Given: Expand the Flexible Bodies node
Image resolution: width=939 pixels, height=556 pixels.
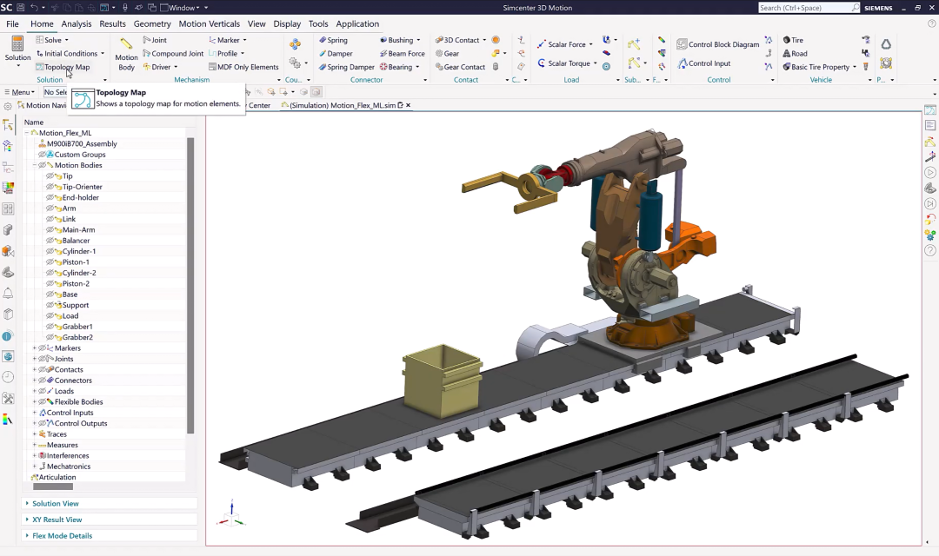Looking at the screenshot, I should (x=34, y=402).
